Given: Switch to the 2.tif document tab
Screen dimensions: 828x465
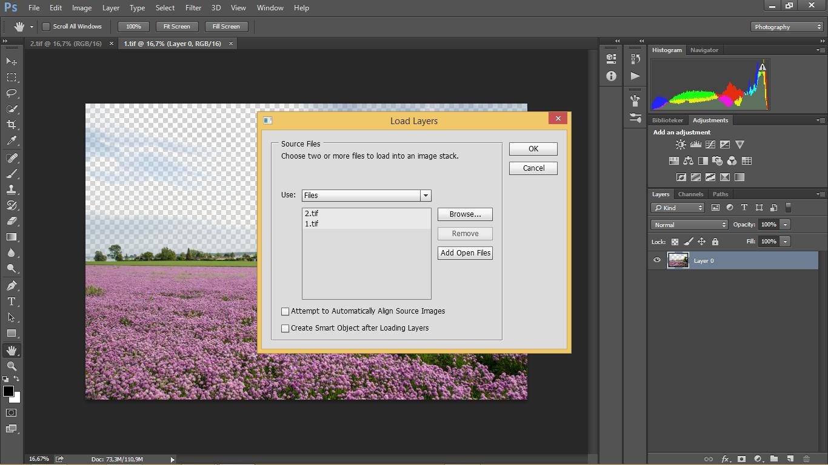Looking at the screenshot, I should (66, 44).
